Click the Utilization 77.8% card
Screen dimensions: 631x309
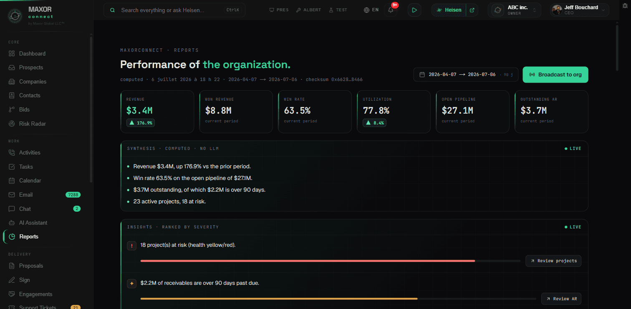pos(394,112)
